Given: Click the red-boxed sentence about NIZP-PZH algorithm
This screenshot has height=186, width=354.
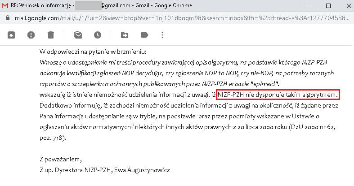Looking at the screenshot, I should [x=278, y=95].
